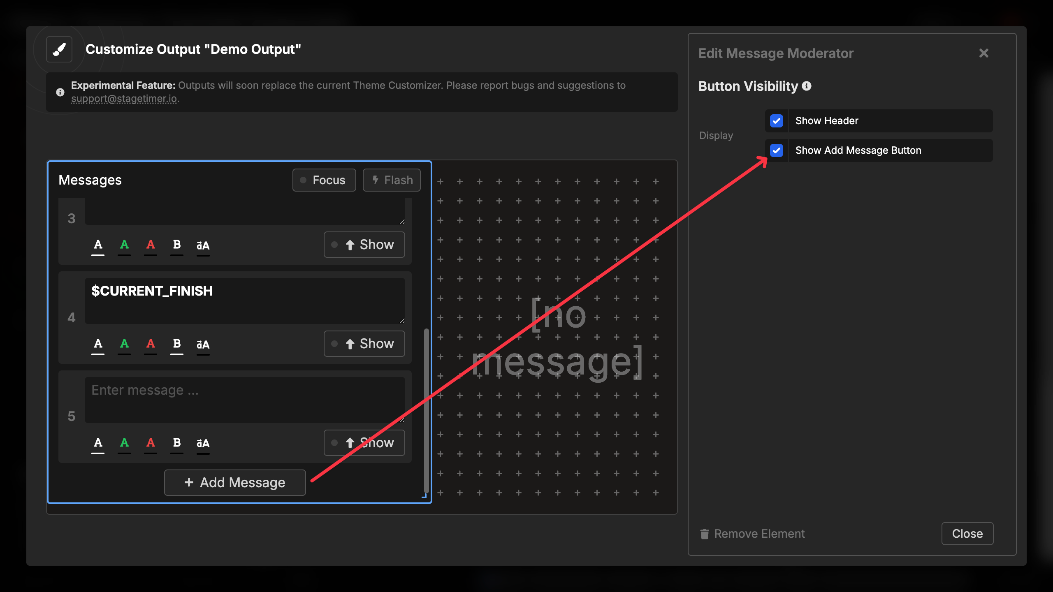Close the Edit Message Moderator panel
The height and width of the screenshot is (592, 1053).
click(x=983, y=53)
